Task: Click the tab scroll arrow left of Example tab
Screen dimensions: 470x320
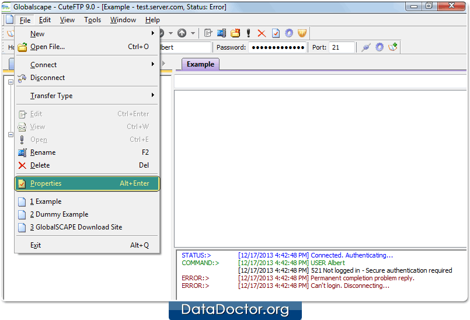Action: click(x=163, y=63)
